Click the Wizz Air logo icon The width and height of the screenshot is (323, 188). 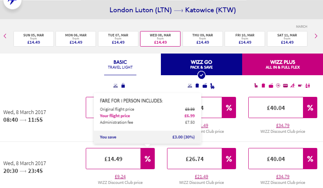12,3
